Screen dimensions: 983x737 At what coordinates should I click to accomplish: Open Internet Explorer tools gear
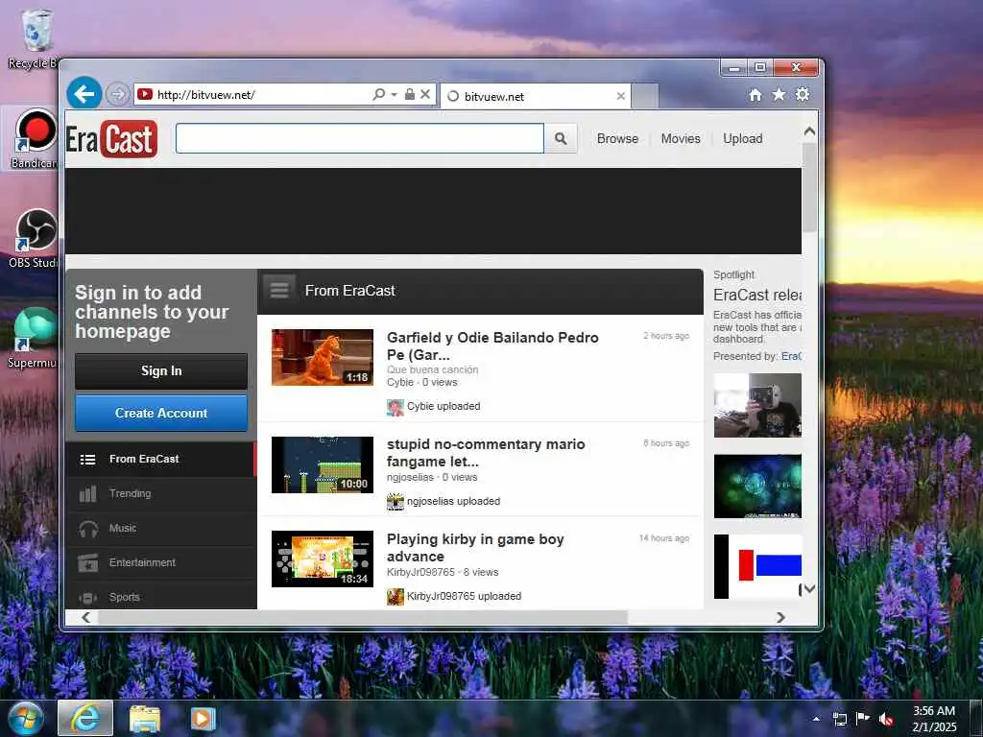click(803, 94)
